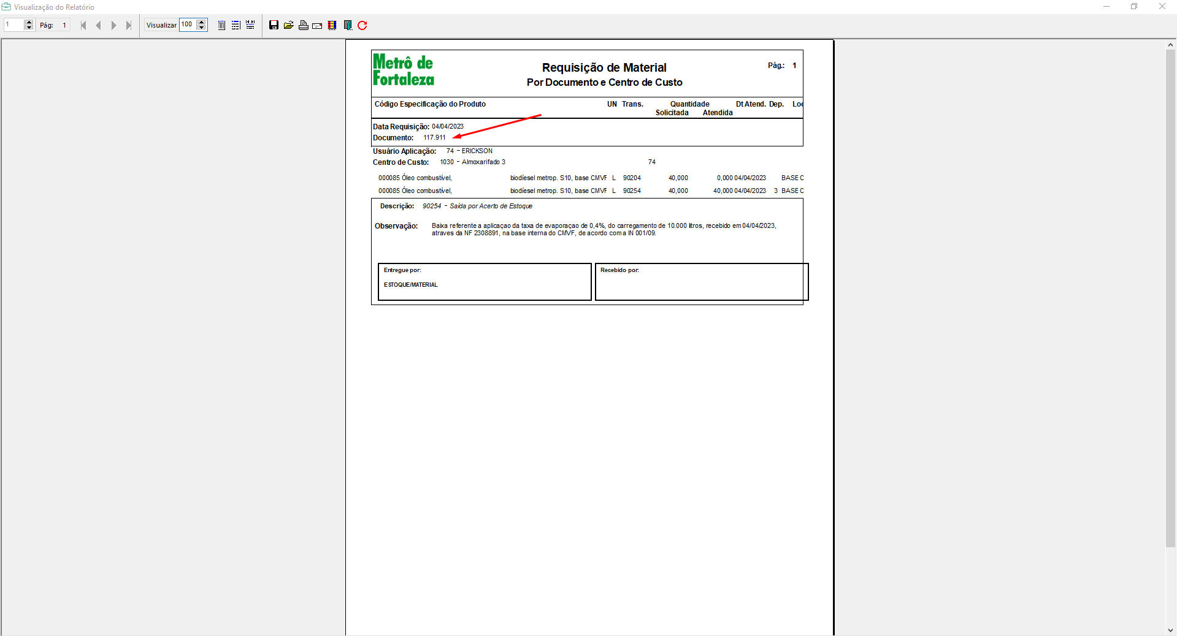The image size is (1177, 636).
Task: Exit the report viewer door icon
Action: (x=348, y=25)
